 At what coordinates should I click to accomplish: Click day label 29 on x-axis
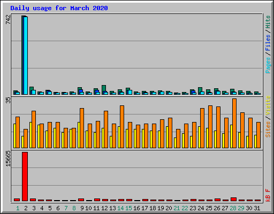pos(241,208)
